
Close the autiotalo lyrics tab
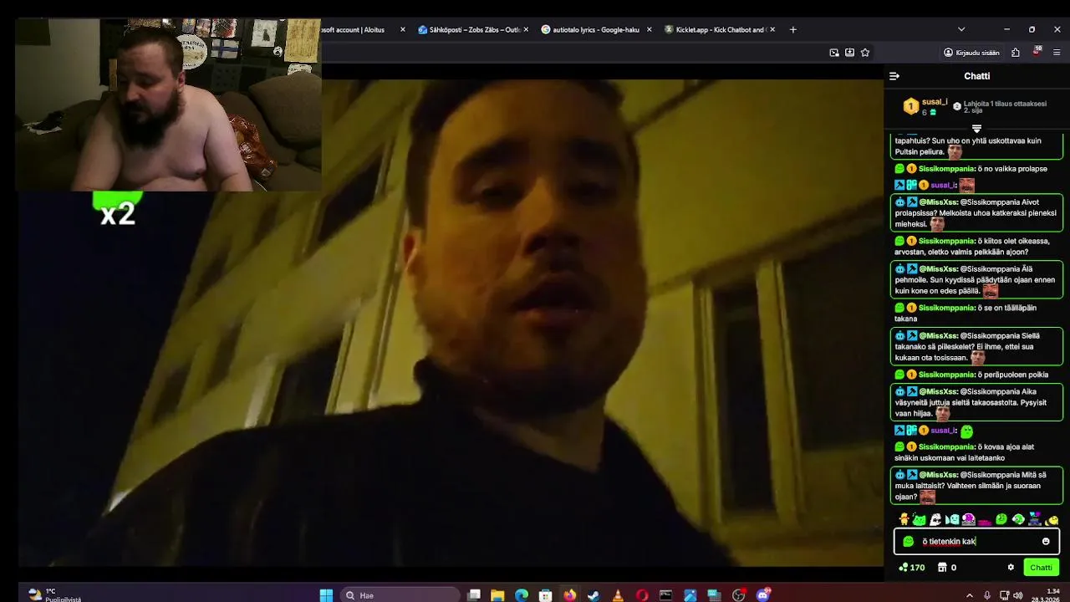point(649,29)
